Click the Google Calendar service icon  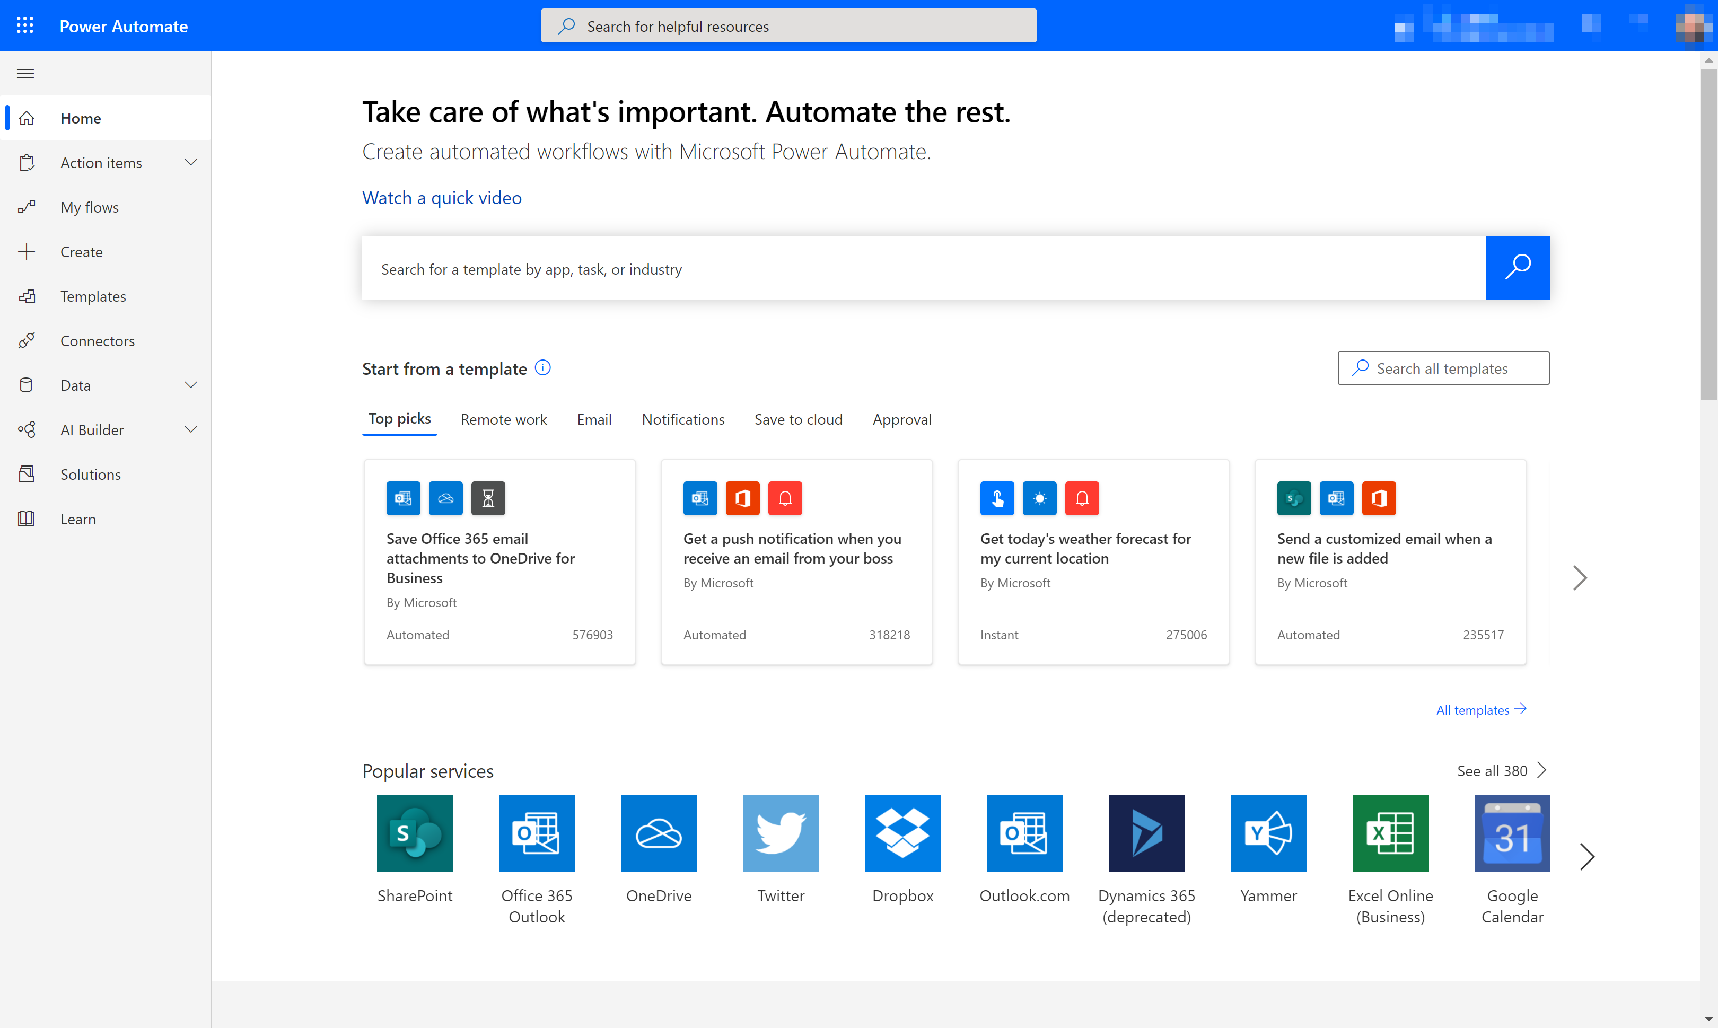[1511, 833]
